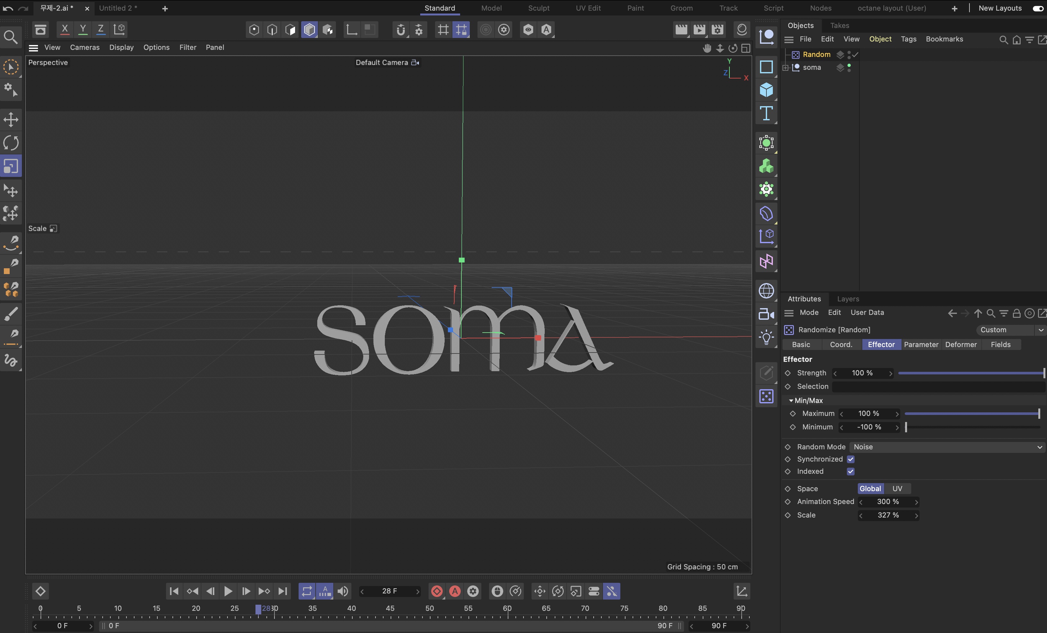Add a Camera object
Image resolution: width=1047 pixels, height=633 pixels.
pyautogui.click(x=766, y=314)
